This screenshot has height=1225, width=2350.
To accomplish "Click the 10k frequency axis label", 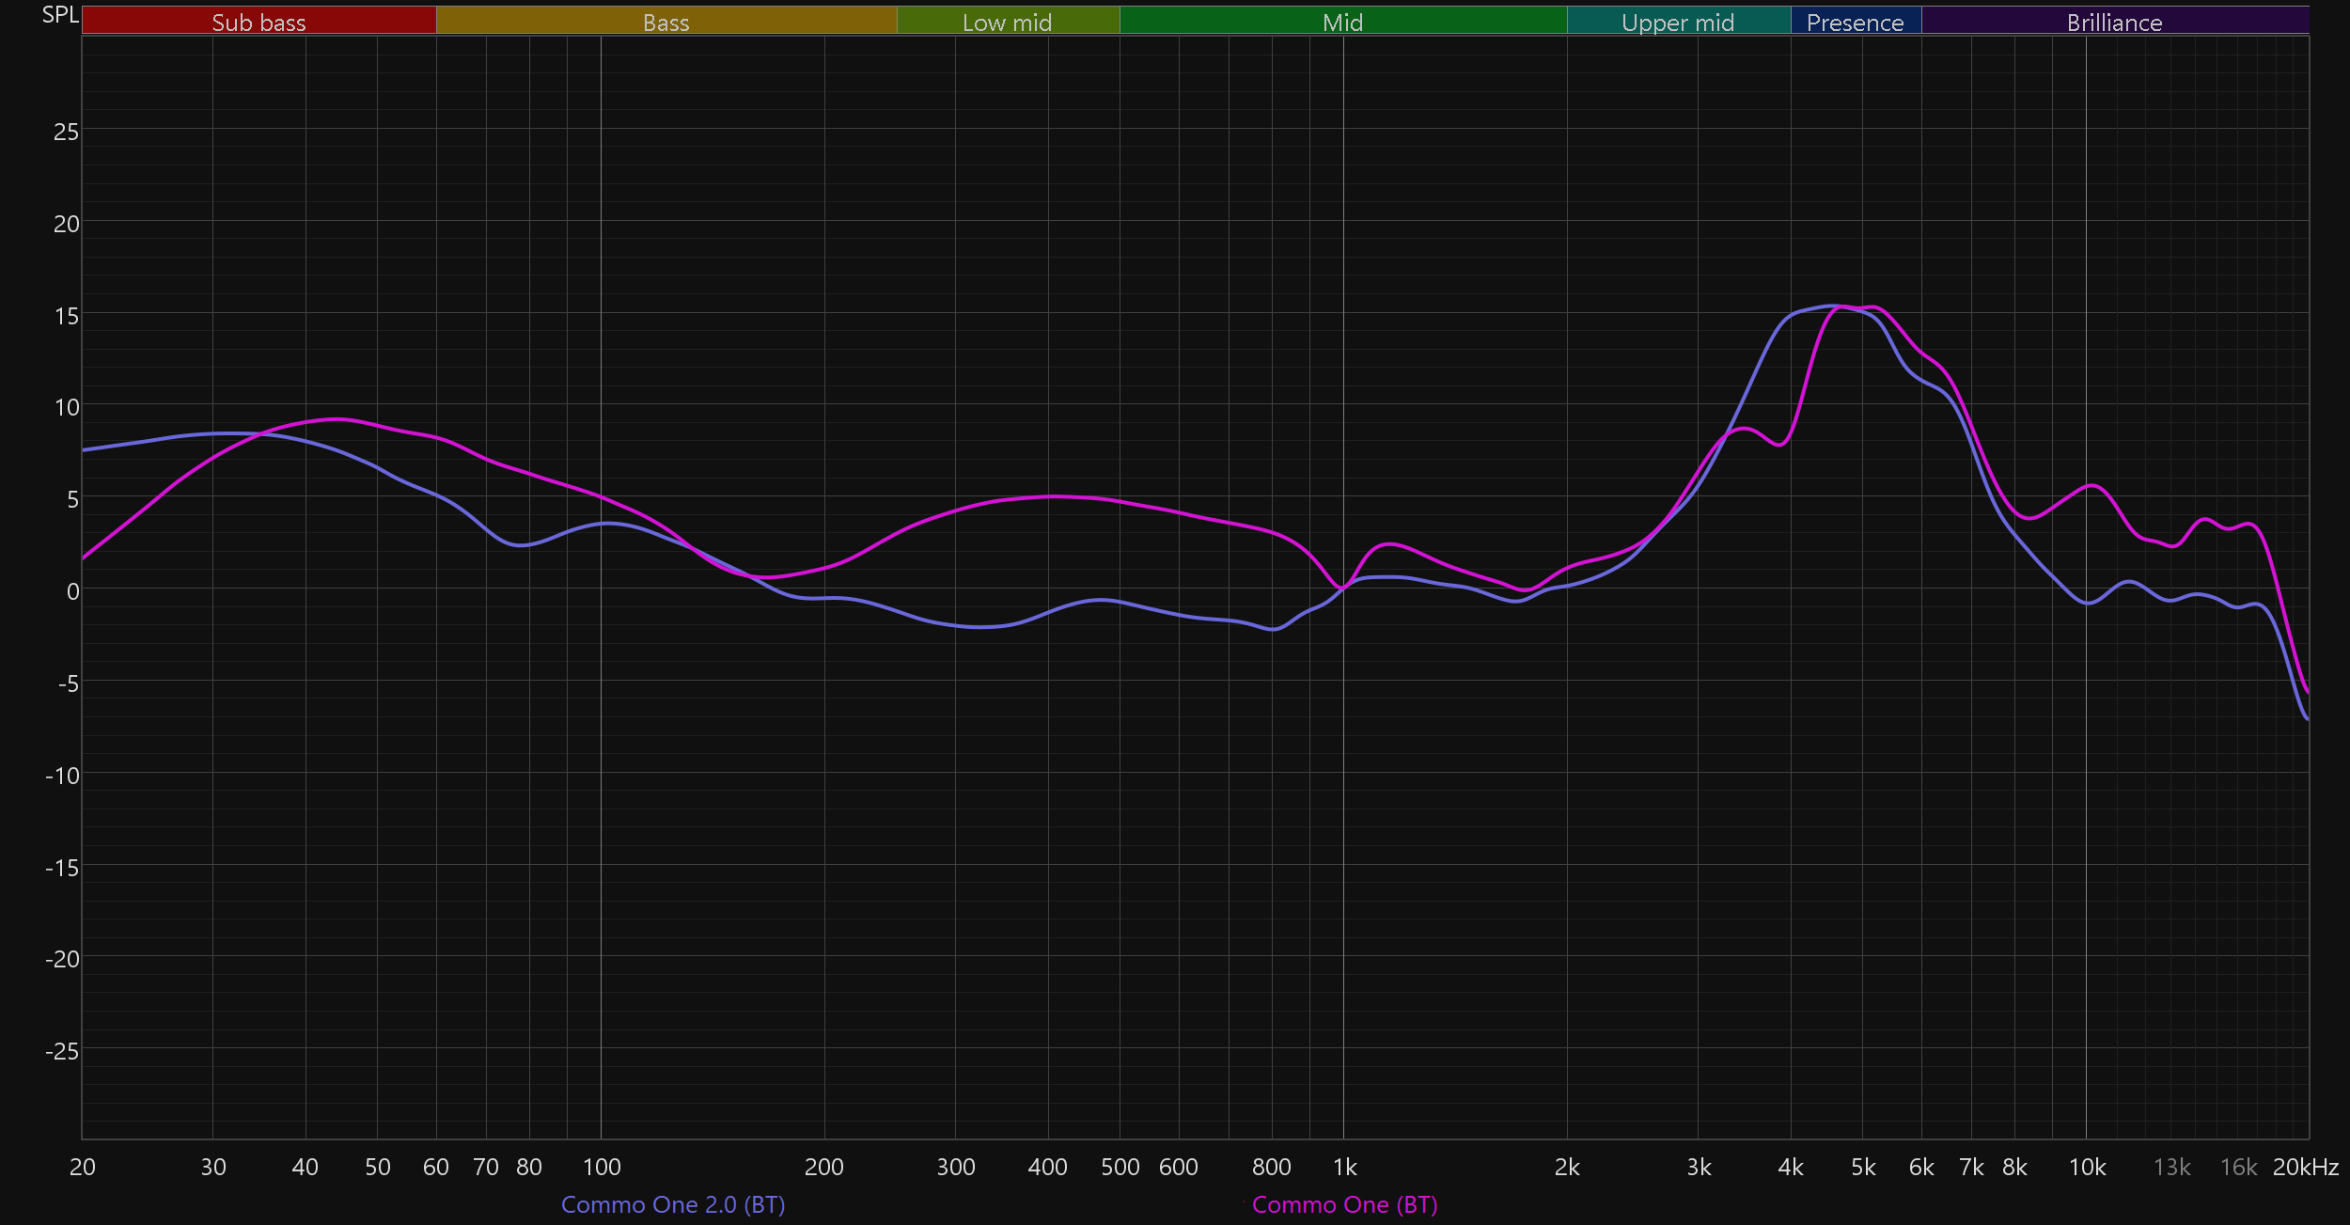I will 2087,1167.
